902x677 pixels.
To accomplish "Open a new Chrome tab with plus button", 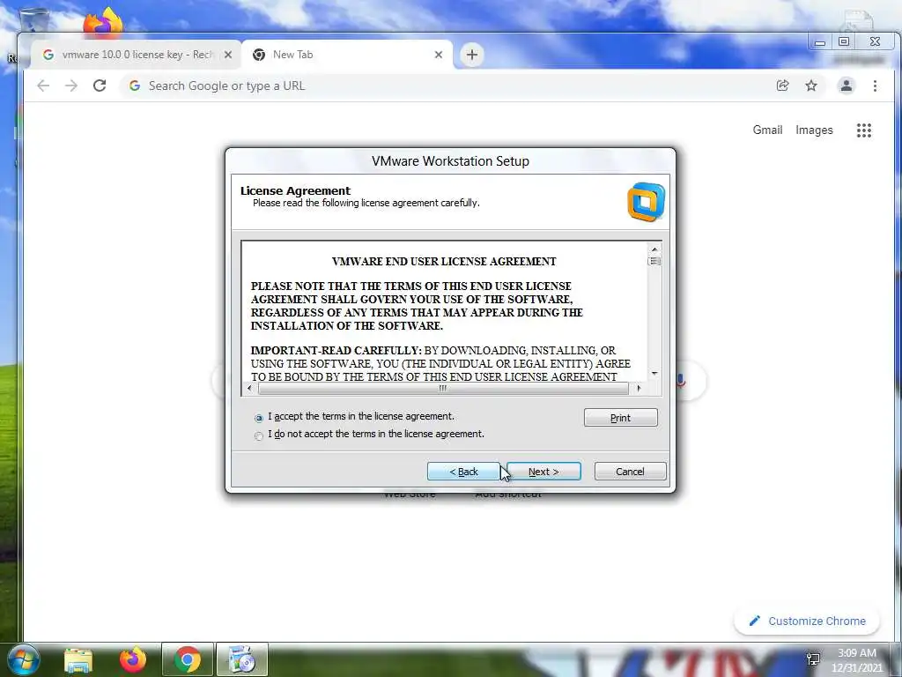I will [472, 55].
